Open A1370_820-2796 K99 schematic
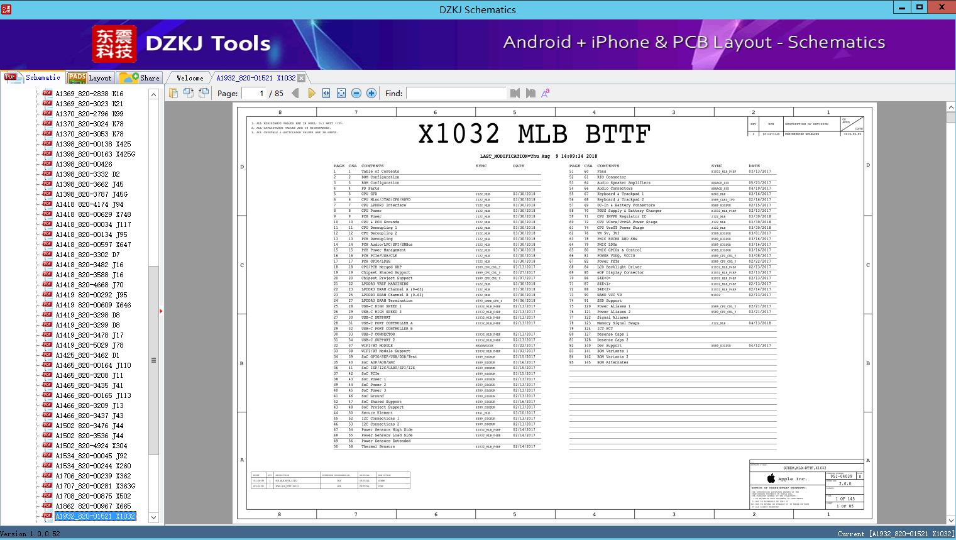Screen dimensions: 956x540 89,114
